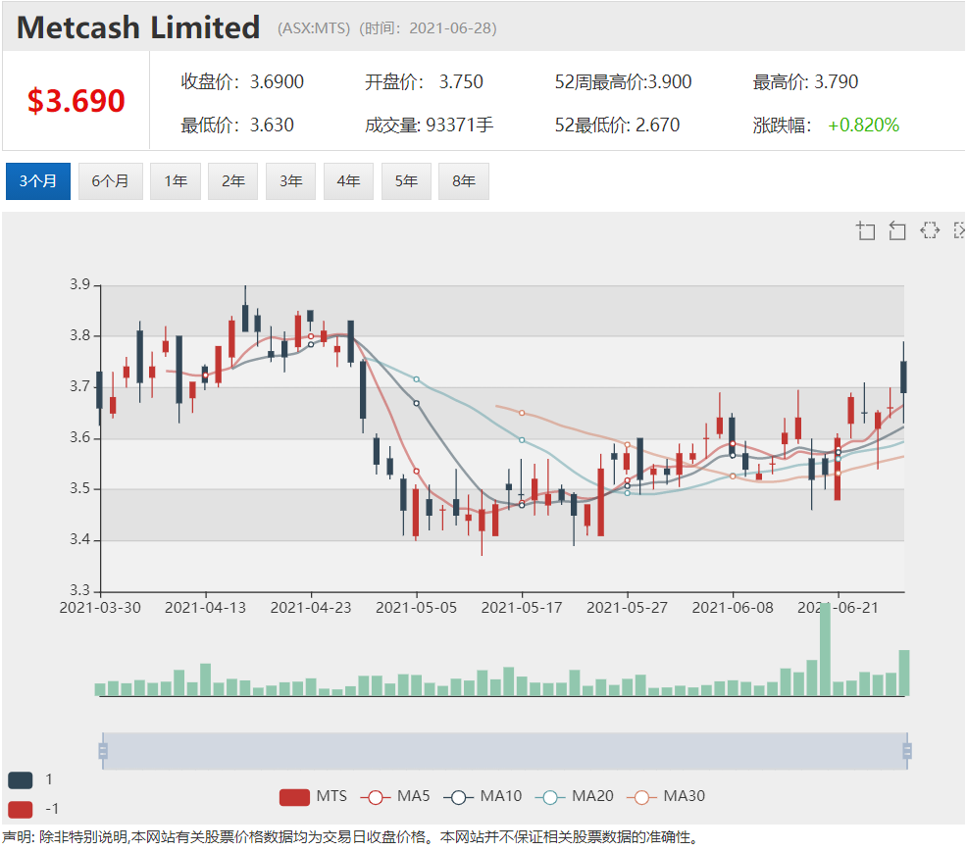The height and width of the screenshot is (852, 967).
Task: Click the 成交量: 93371手 value
Action: point(430,125)
